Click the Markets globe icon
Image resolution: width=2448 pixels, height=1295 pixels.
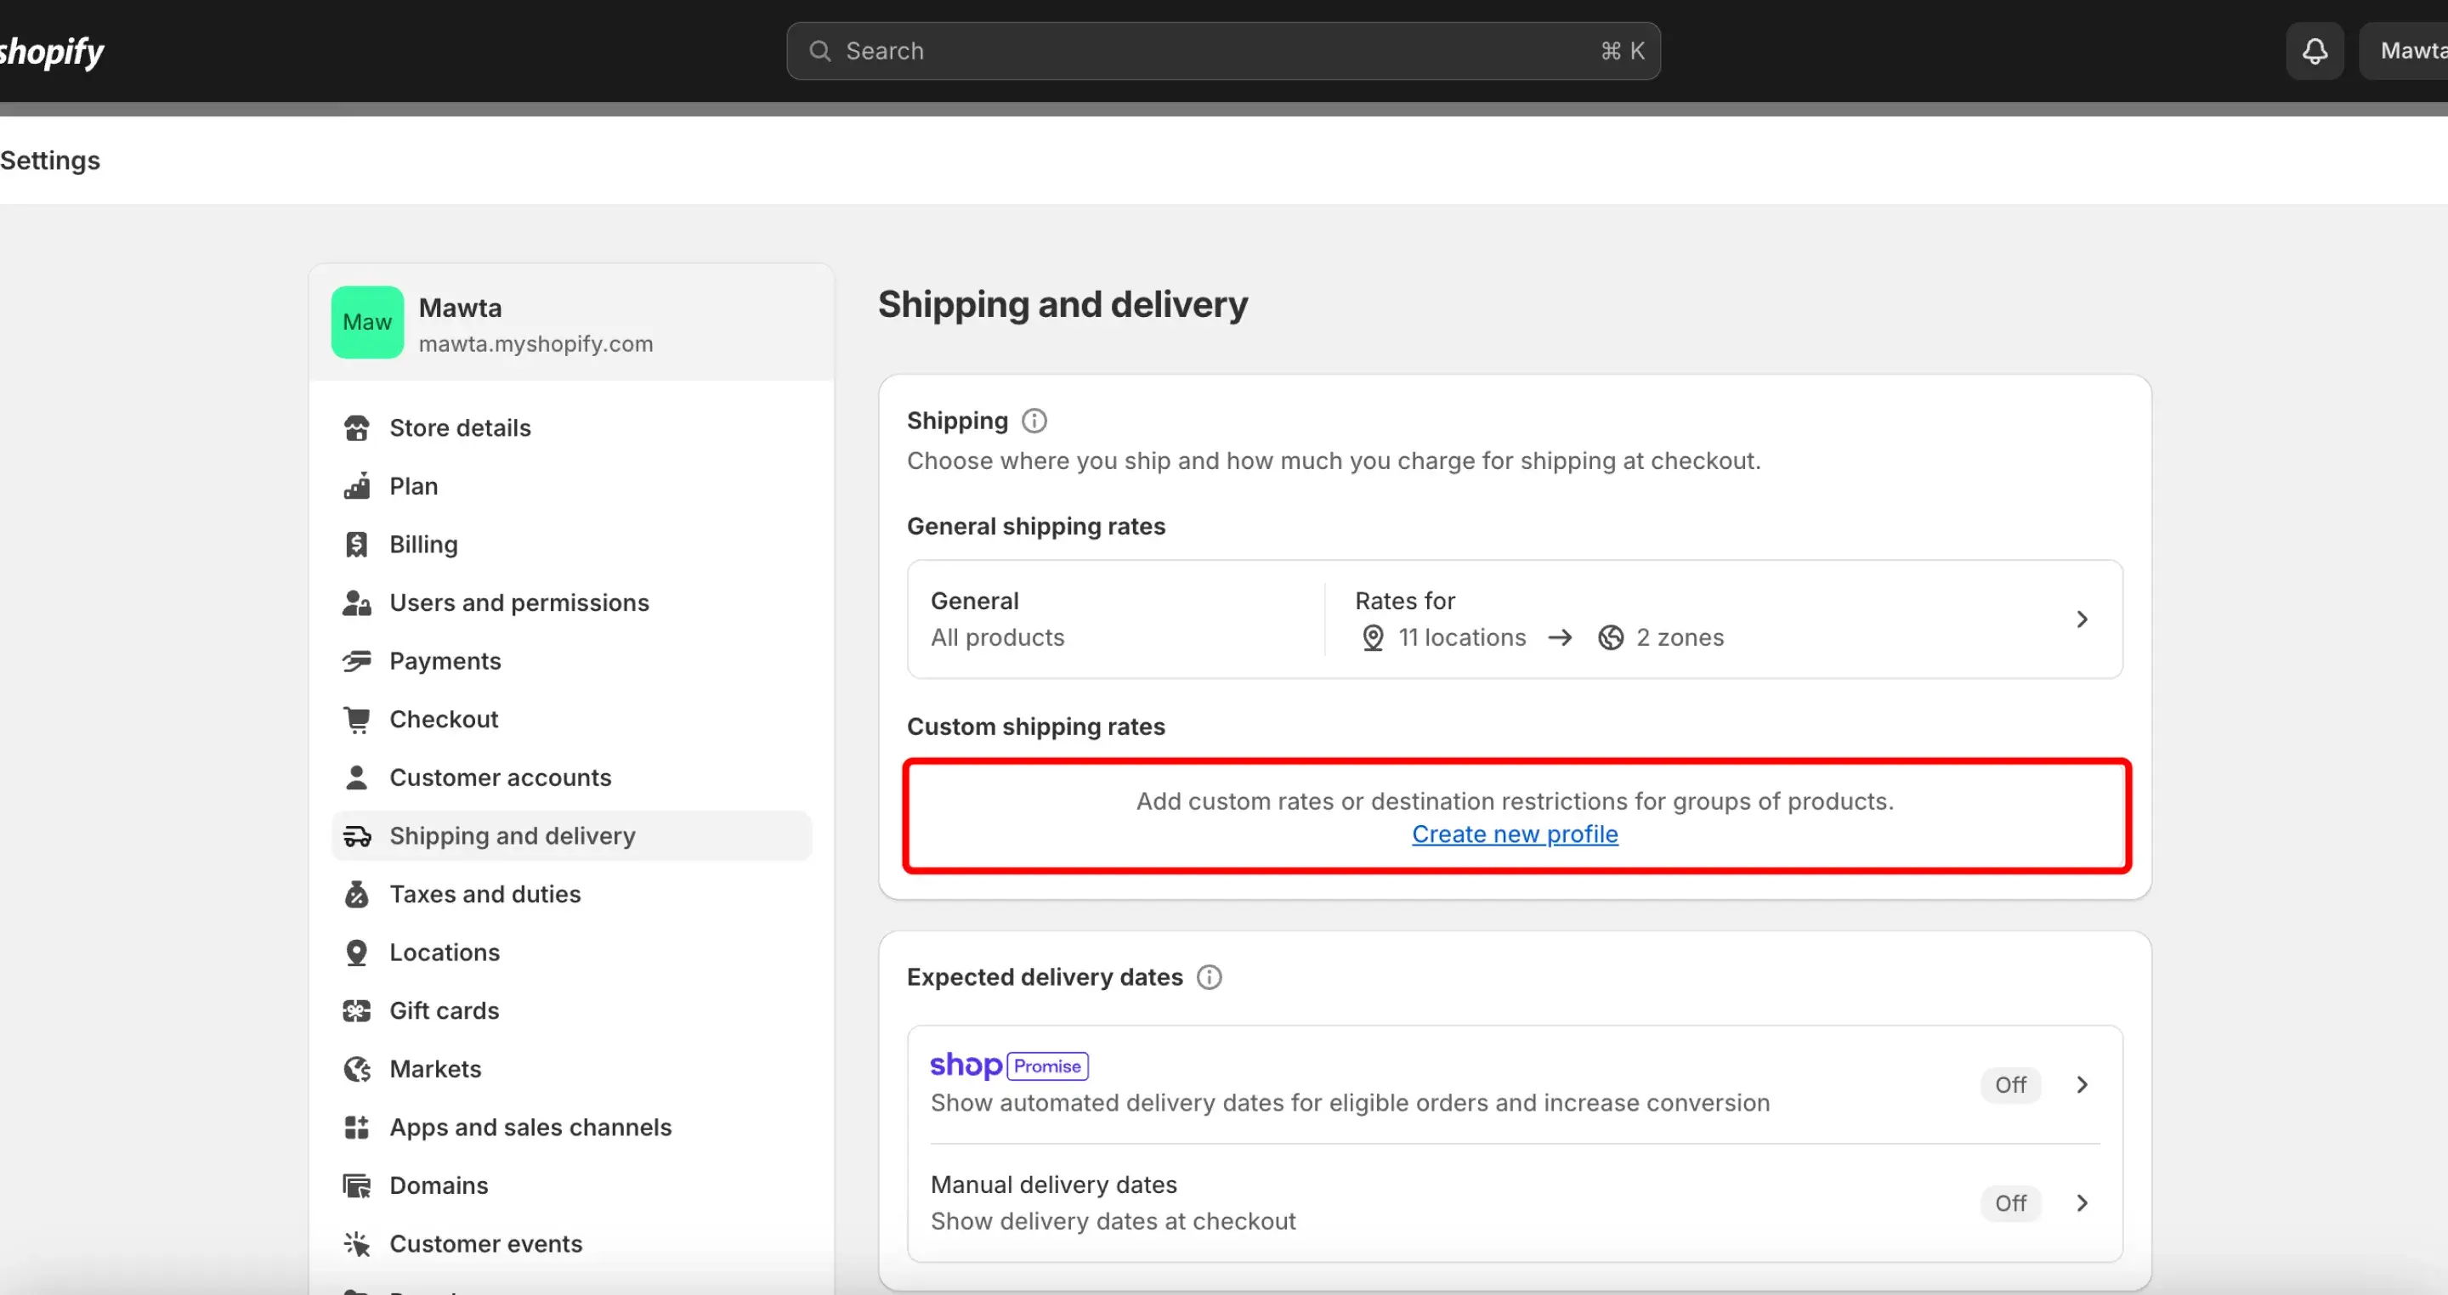point(356,1070)
